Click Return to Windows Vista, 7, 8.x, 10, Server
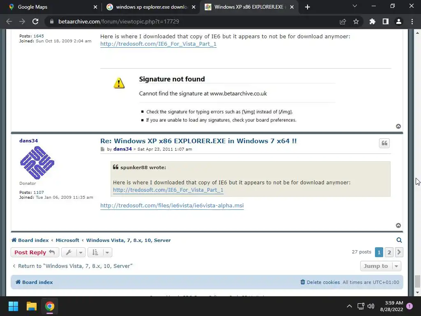Image resolution: width=421 pixels, height=316 pixels. [72, 266]
